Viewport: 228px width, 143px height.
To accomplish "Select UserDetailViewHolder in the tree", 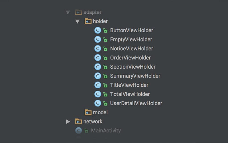I will point(136,103).
